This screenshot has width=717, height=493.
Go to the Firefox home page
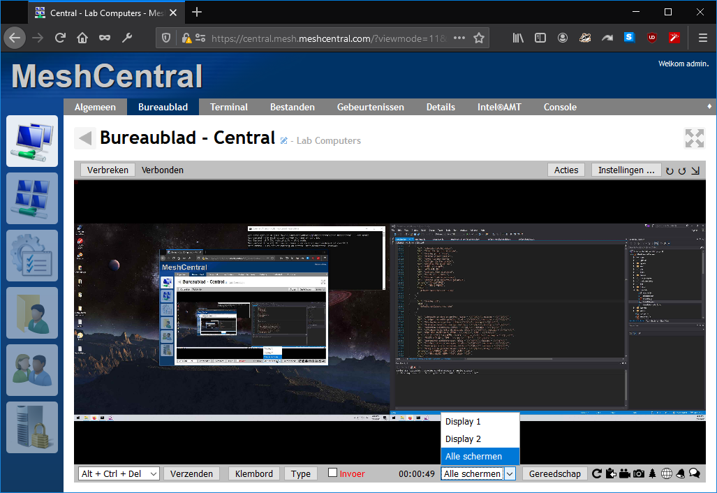click(x=82, y=38)
